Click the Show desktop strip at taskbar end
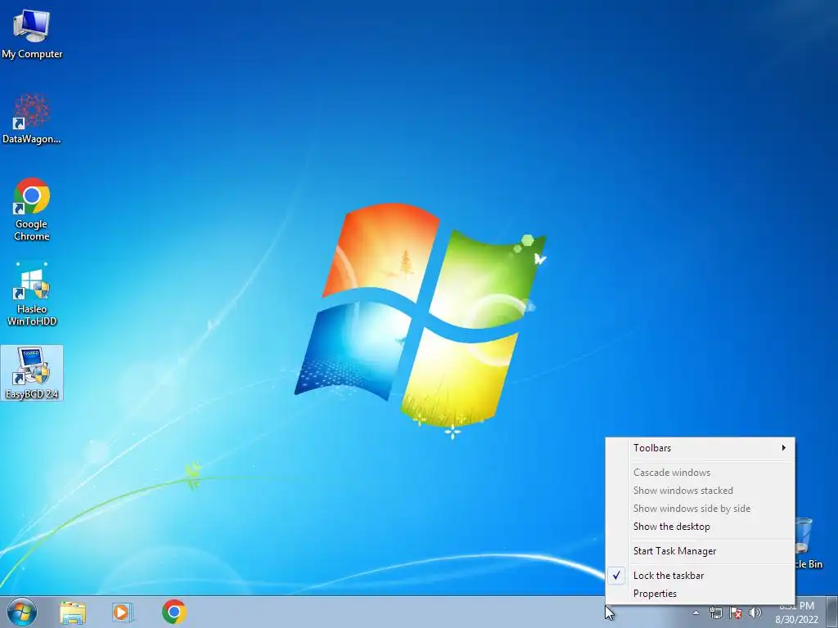The width and height of the screenshot is (838, 628). point(832,612)
